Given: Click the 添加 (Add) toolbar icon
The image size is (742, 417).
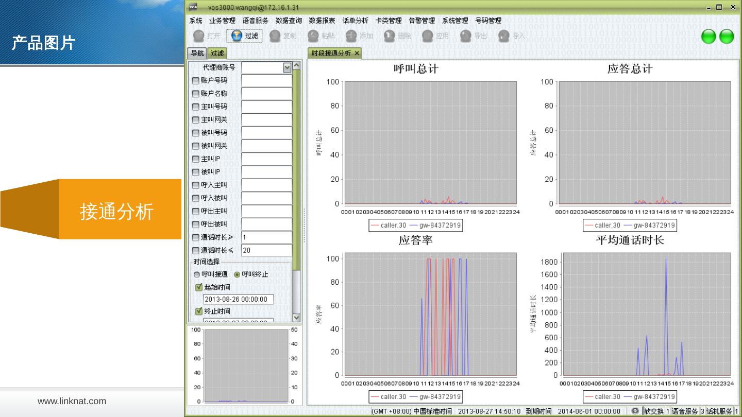Looking at the screenshot, I should coord(351,36).
